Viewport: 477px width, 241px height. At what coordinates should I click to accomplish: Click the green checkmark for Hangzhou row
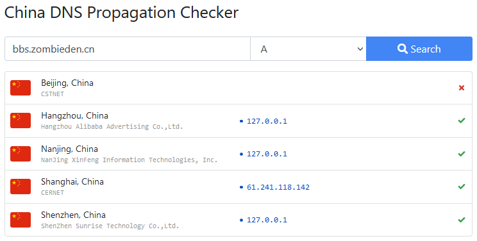tap(462, 120)
